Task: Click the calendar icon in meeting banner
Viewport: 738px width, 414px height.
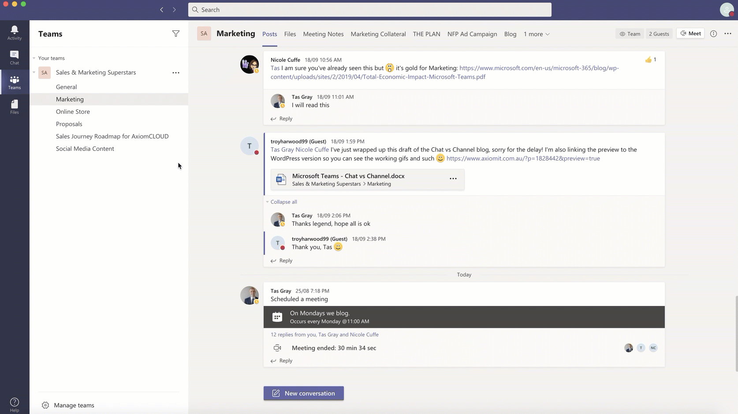Action: coord(277,317)
